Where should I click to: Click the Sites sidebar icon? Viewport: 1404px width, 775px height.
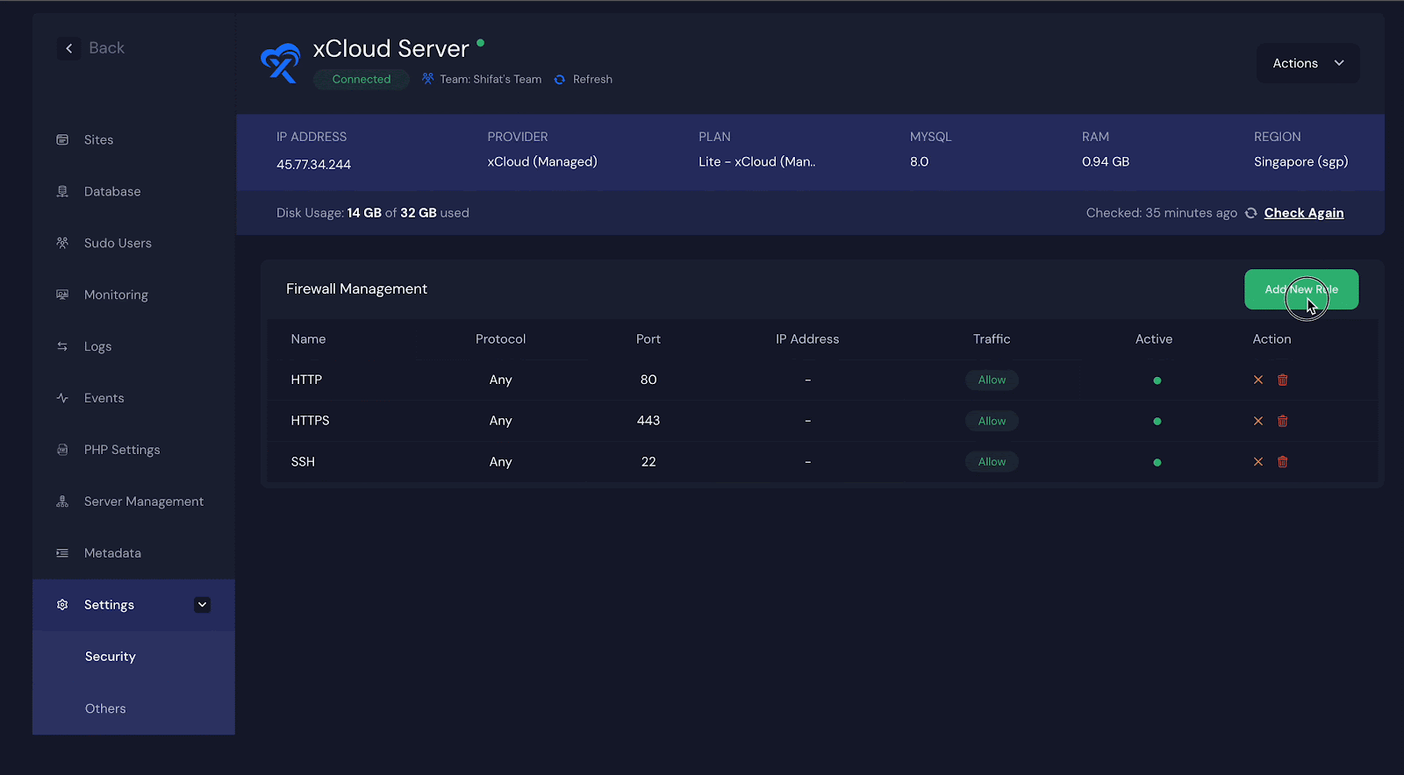[x=62, y=139]
